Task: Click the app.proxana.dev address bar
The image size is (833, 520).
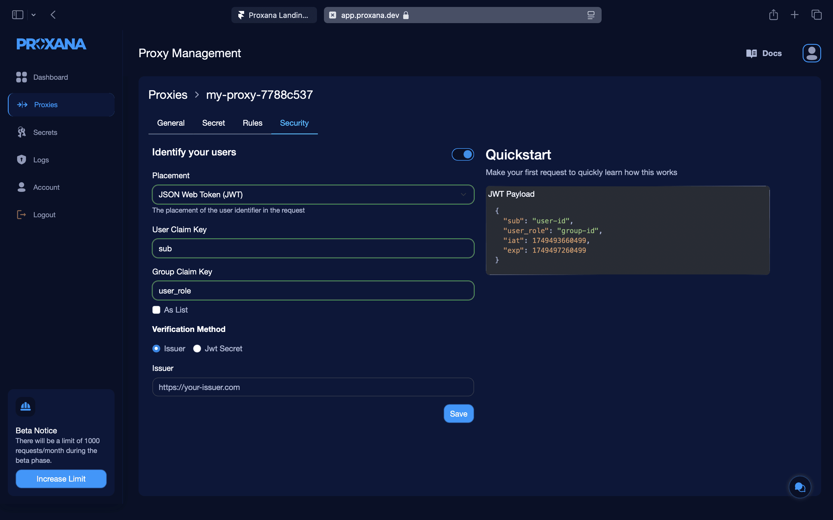Action: click(x=462, y=15)
